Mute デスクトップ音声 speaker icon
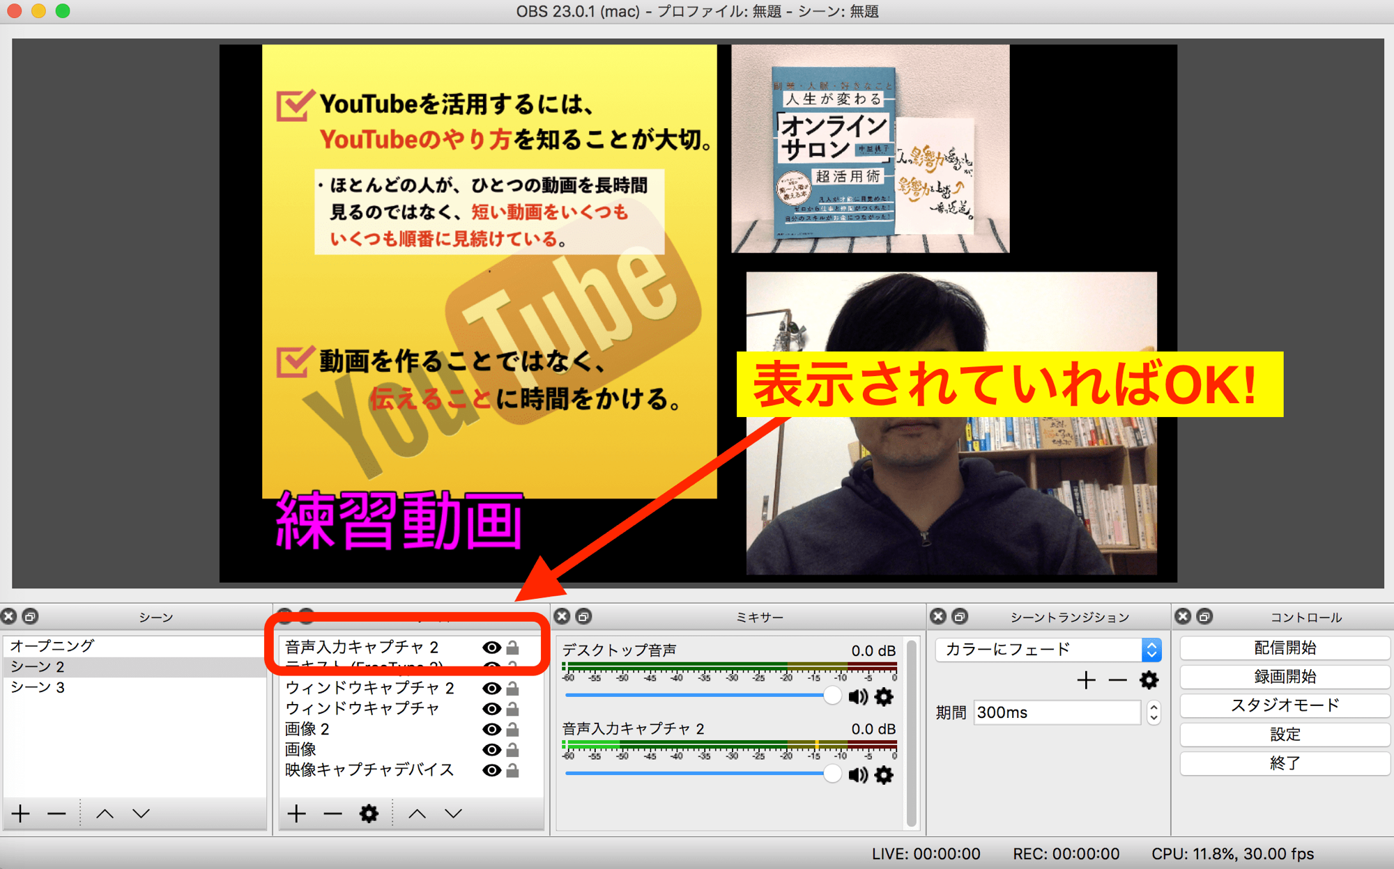The width and height of the screenshot is (1394, 869). pyautogui.click(x=858, y=696)
